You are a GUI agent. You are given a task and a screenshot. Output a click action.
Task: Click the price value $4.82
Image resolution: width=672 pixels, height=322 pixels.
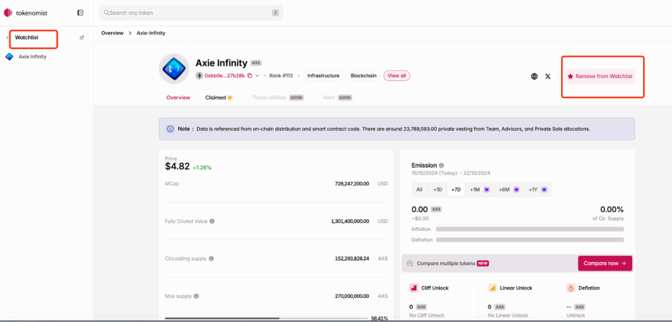point(177,166)
